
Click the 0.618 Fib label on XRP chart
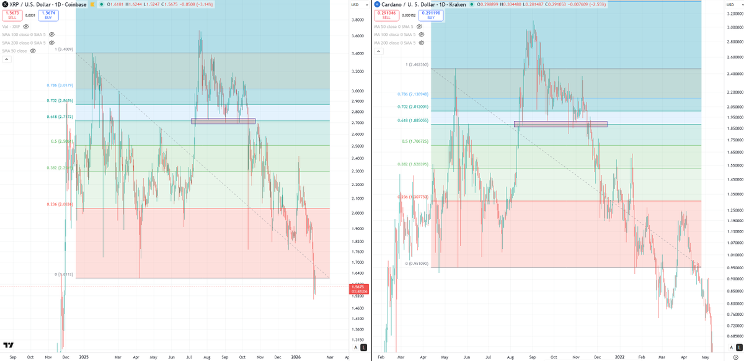[61, 117]
